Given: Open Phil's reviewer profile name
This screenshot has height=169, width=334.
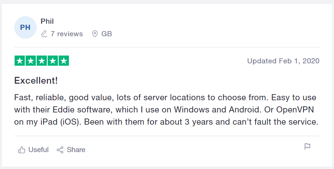Looking at the screenshot, I should (47, 21).
